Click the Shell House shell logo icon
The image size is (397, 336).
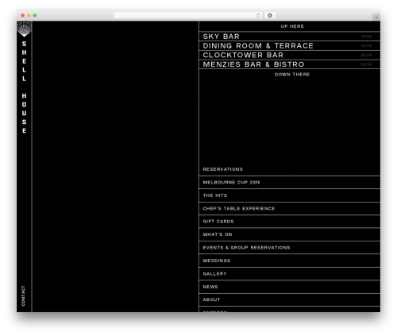pyautogui.click(x=25, y=29)
